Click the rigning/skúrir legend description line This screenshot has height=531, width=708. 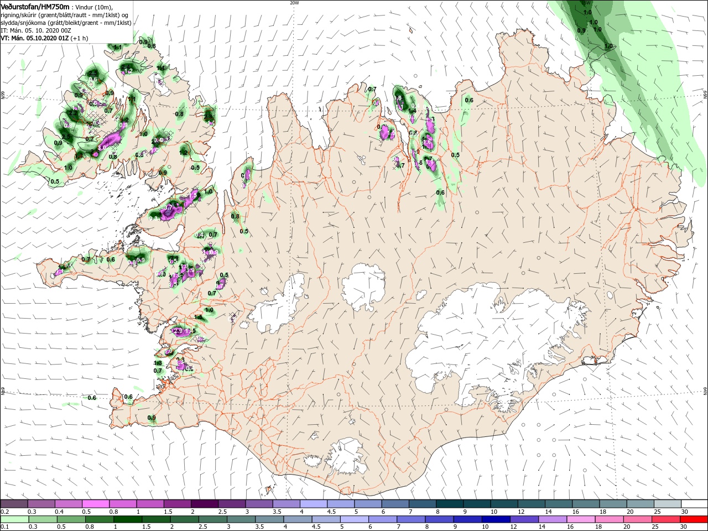[x=65, y=15]
